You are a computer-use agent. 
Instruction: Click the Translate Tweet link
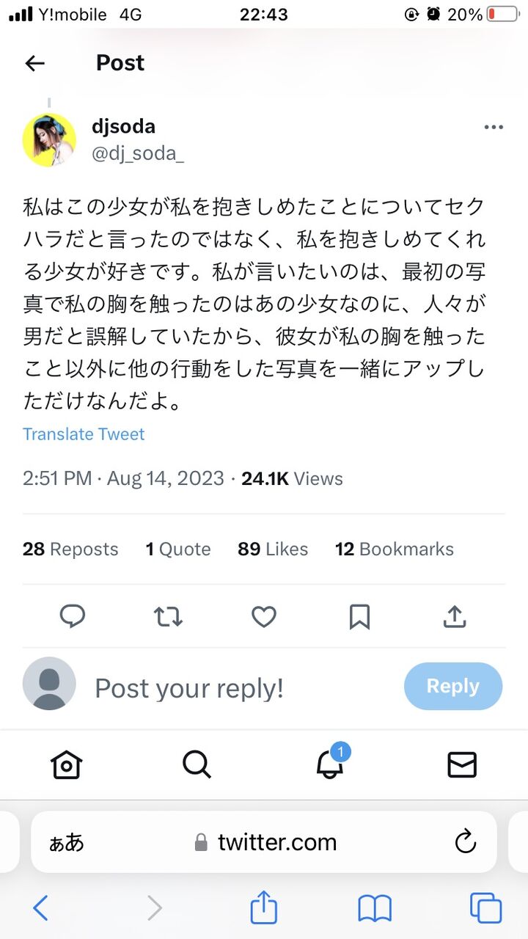point(84,434)
